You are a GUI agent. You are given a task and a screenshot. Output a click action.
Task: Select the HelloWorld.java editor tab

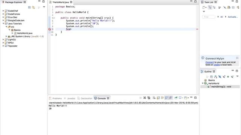(61, 2)
